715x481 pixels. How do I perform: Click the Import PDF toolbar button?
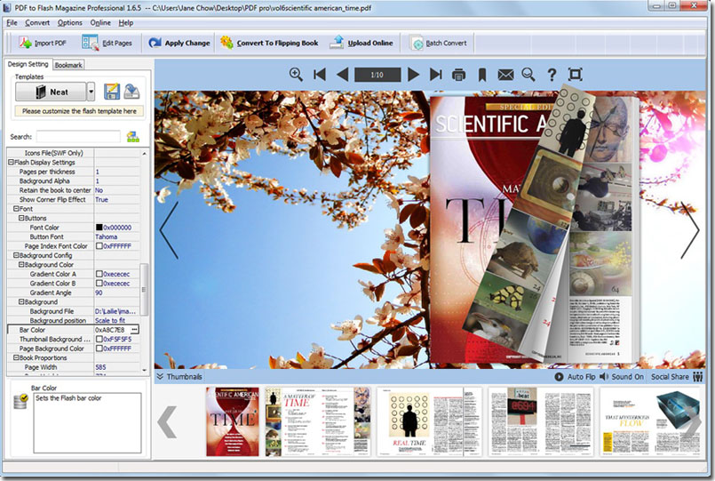43,43
